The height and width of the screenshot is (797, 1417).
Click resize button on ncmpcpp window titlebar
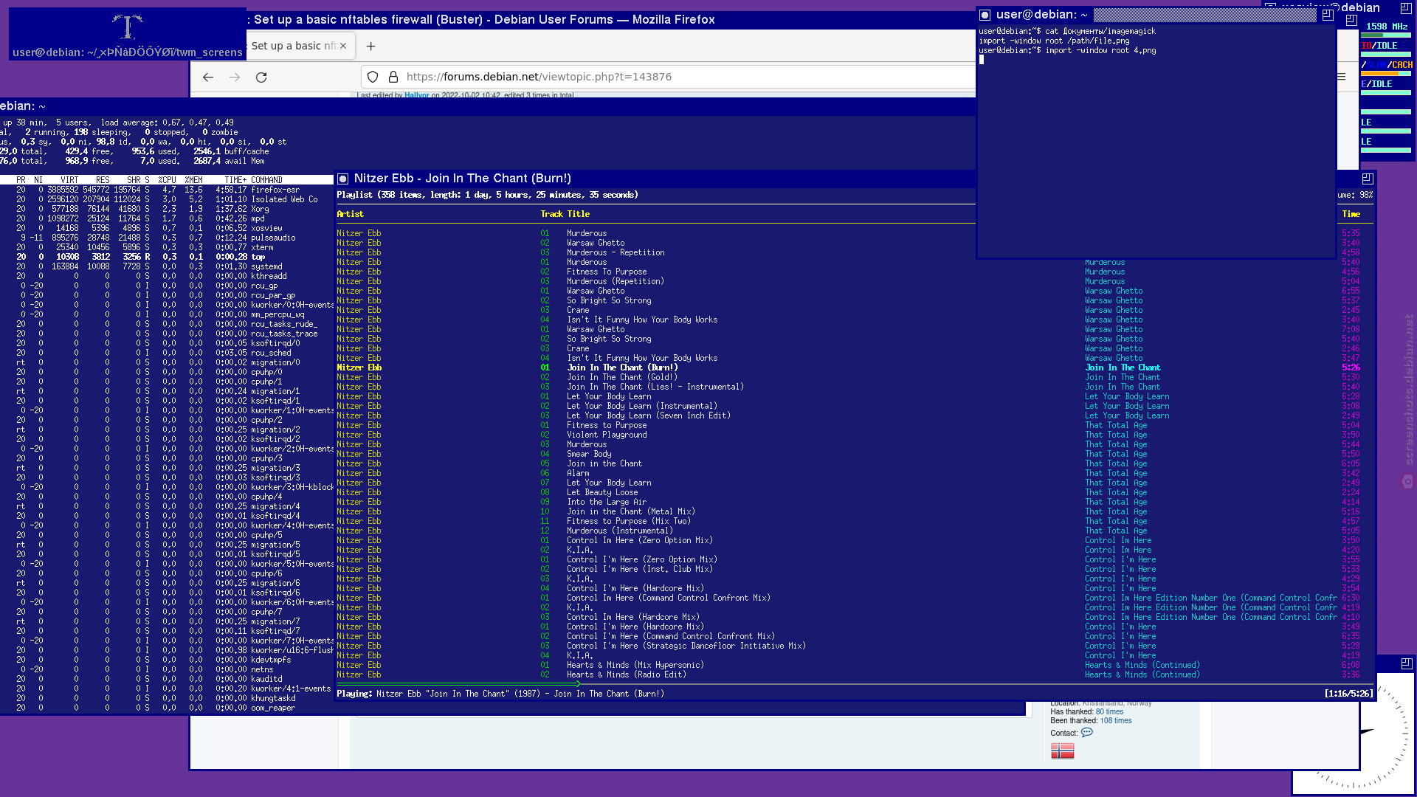click(x=1368, y=179)
